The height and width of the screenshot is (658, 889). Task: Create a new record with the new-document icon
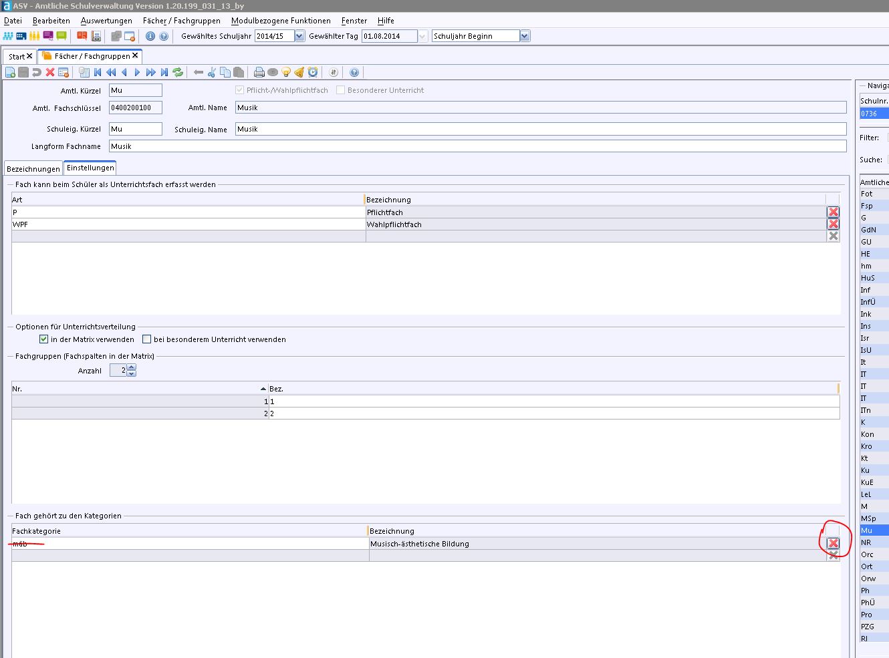10,72
